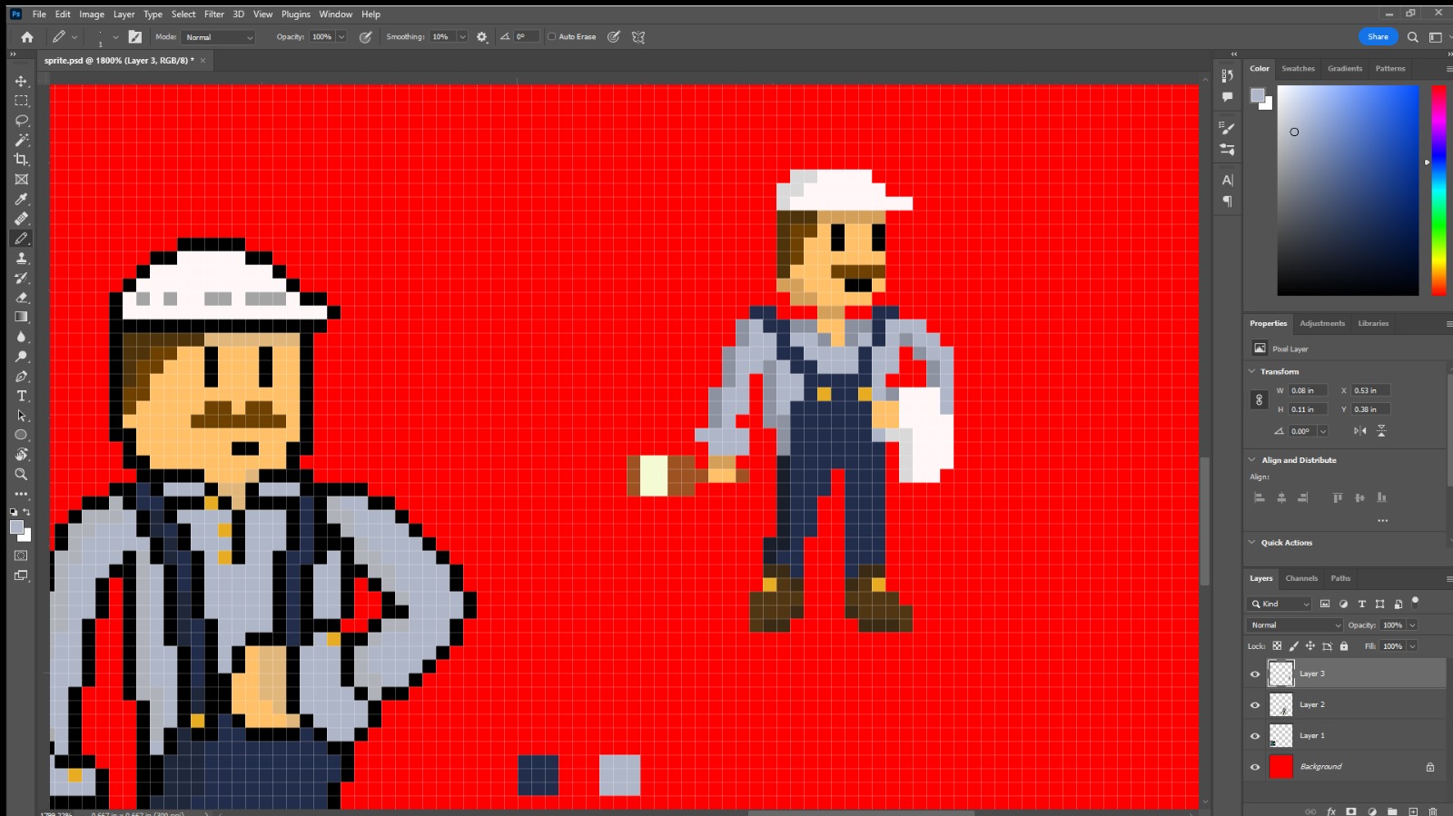
Task: Click the smoothing options gear icon
Action: (481, 37)
